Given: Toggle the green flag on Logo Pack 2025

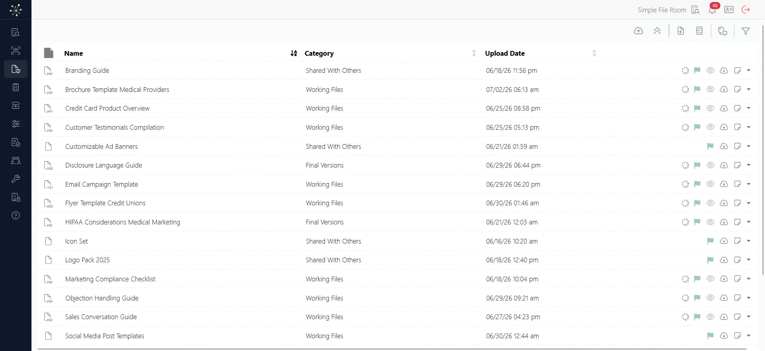Looking at the screenshot, I should coord(710,260).
